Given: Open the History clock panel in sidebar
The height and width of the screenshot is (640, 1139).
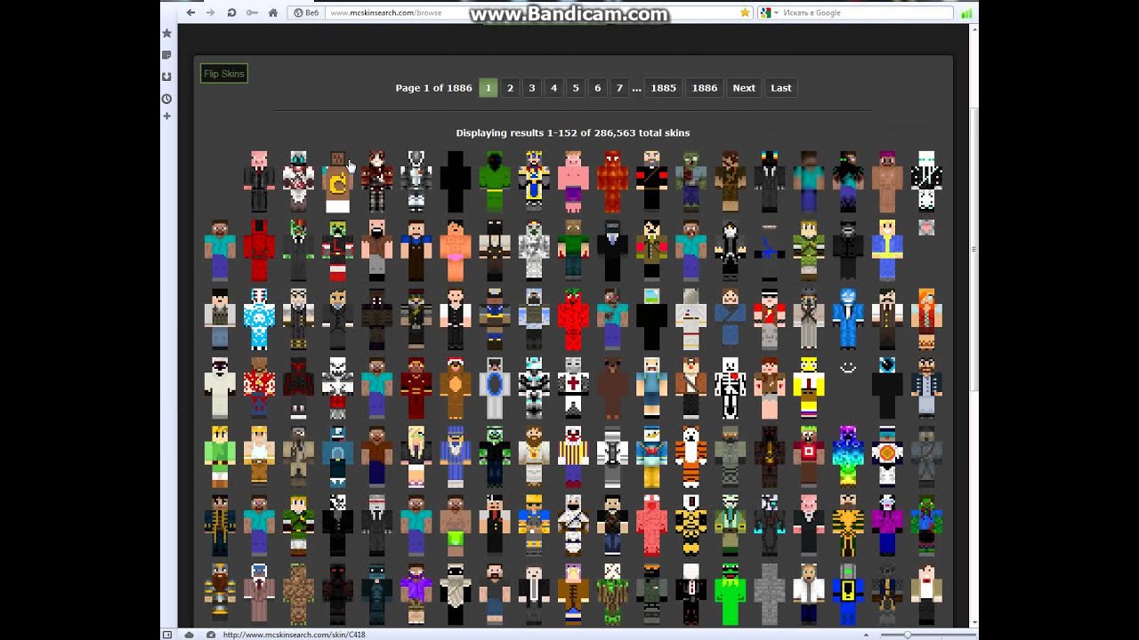Looking at the screenshot, I should [x=166, y=98].
